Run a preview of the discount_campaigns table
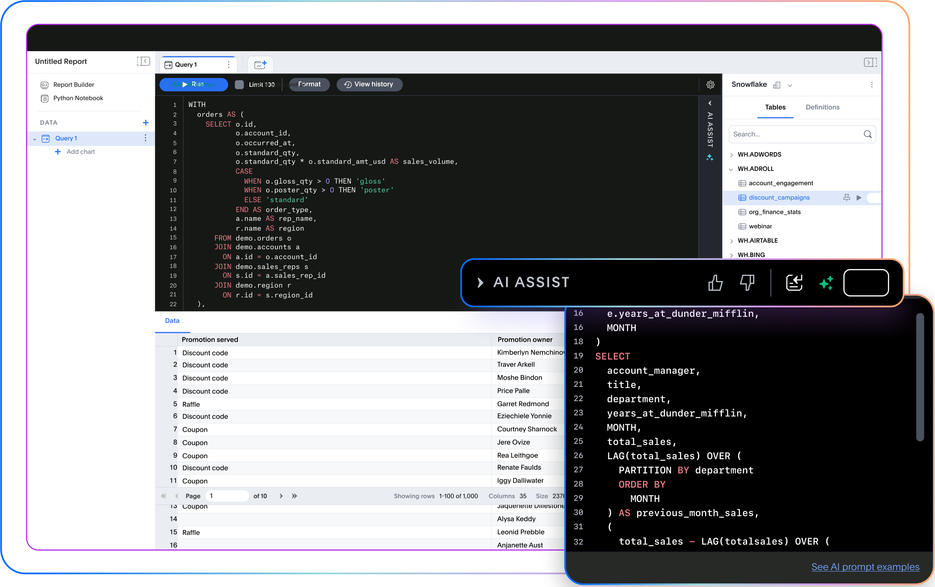The height and width of the screenshot is (587, 935). (x=858, y=197)
